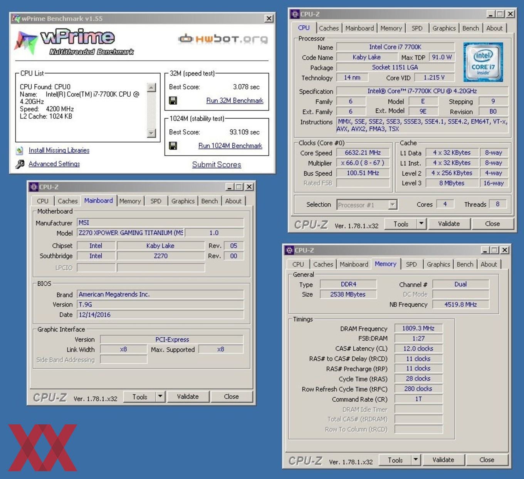Click motherboard Model field Z270 XPOWER GAMING TITANIUM
Screen dimensions: 524x479
coord(131,233)
